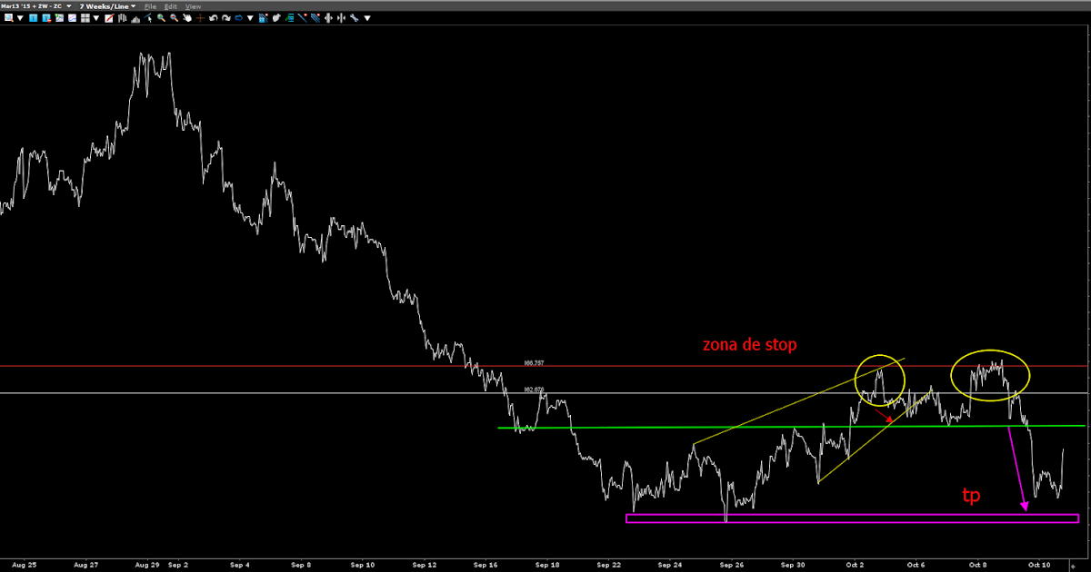Open the File menu
The image size is (1091, 572).
click(x=150, y=6)
